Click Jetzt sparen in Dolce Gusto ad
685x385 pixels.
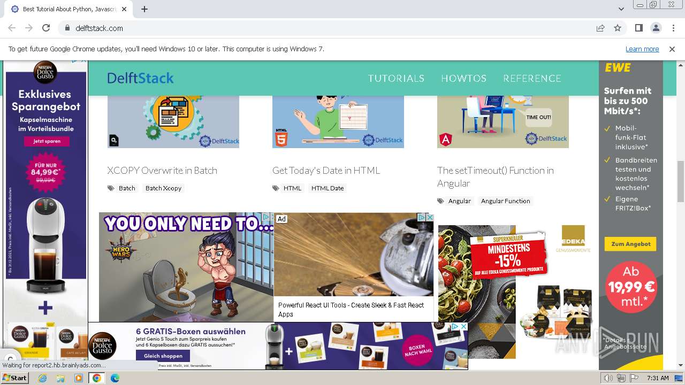47,141
